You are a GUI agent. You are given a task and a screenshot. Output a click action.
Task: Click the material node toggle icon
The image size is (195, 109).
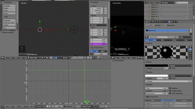point(177,37)
